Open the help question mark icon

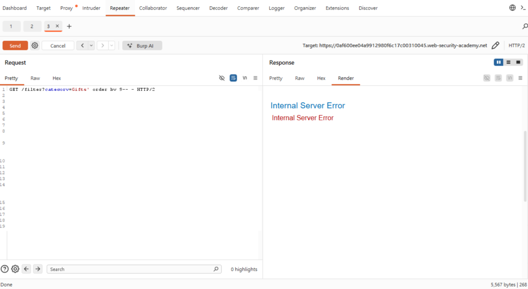[x=4, y=269]
